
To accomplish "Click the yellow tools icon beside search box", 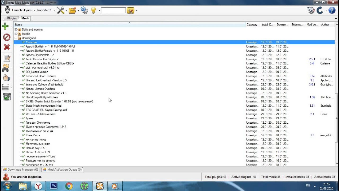I will [x=130, y=11].
